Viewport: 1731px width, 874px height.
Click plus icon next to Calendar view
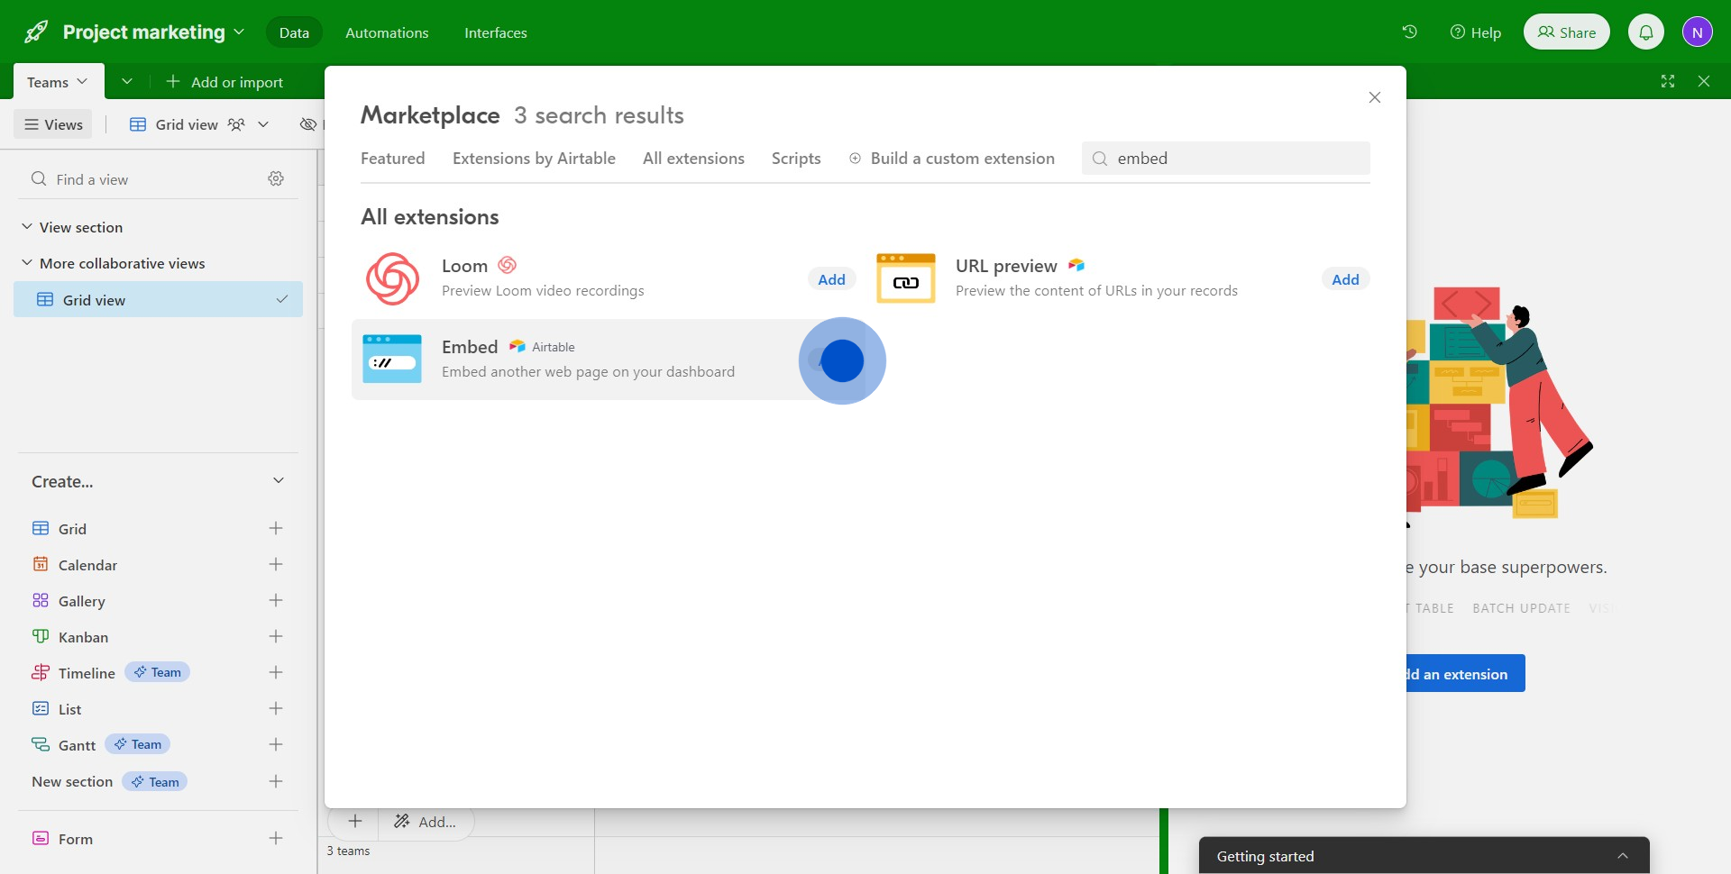click(276, 565)
